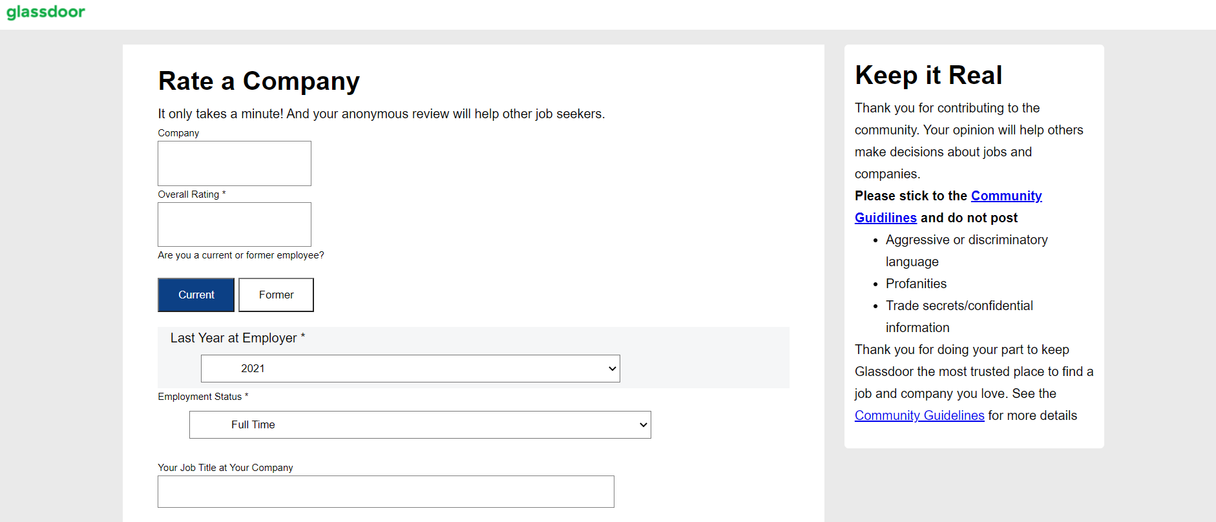The image size is (1216, 522).
Task: Open the Last Year at Employer dropdown
Action: pos(410,368)
